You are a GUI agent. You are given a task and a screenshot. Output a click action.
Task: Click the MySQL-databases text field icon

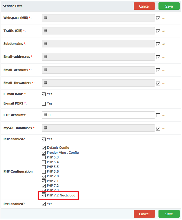46,128
